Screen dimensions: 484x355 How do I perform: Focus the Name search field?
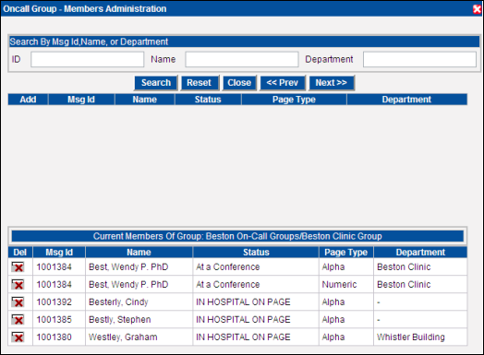(x=242, y=59)
